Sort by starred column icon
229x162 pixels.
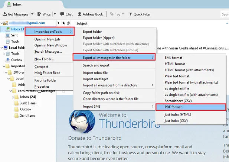click(x=63, y=23)
